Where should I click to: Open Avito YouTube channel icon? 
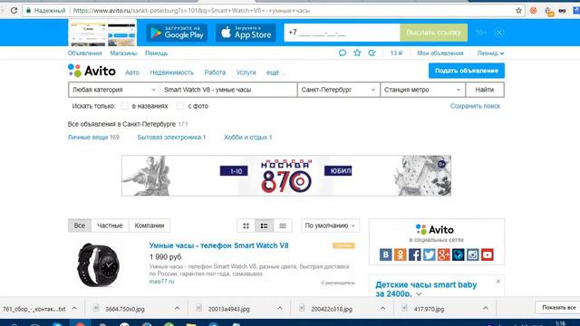pos(488,254)
